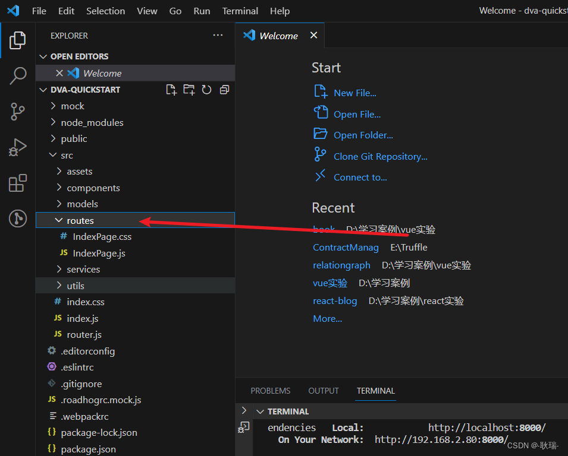Collapse all folders in Explorer
Viewport: 568px width, 456px height.
coord(224,89)
